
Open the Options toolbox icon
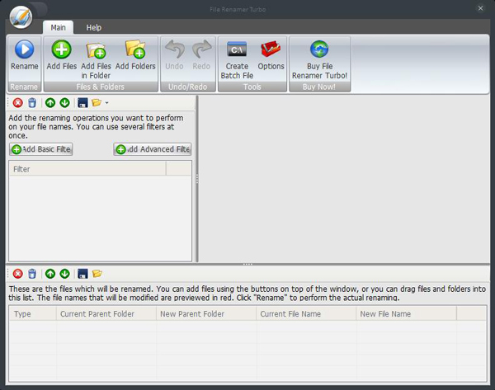click(271, 49)
